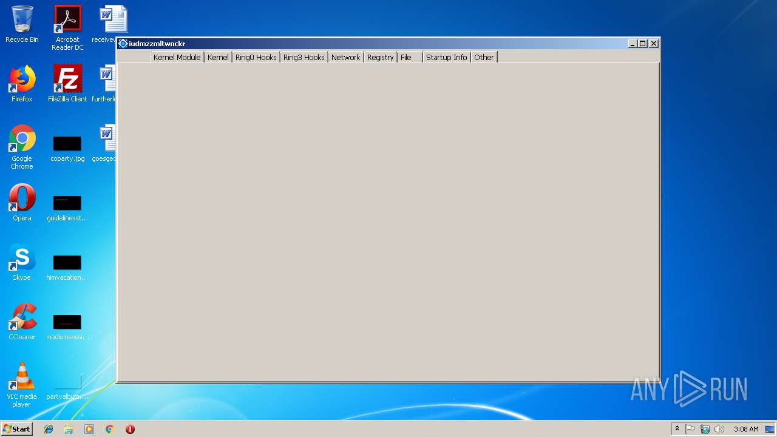Viewport: 777px width, 437px height.
Task: Open the volume speaker icon
Action: (x=719, y=429)
